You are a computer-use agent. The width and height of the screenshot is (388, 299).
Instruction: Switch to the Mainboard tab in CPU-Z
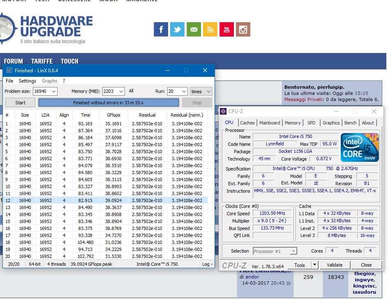(x=270, y=123)
